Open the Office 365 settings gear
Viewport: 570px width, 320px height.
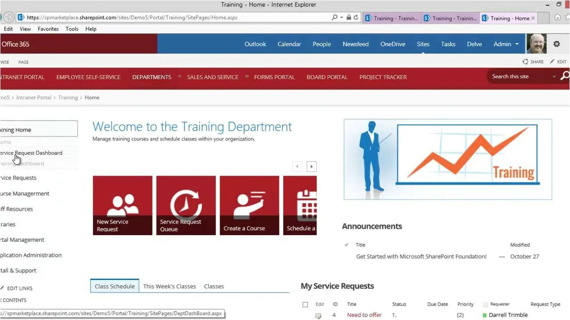(x=556, y=44)
